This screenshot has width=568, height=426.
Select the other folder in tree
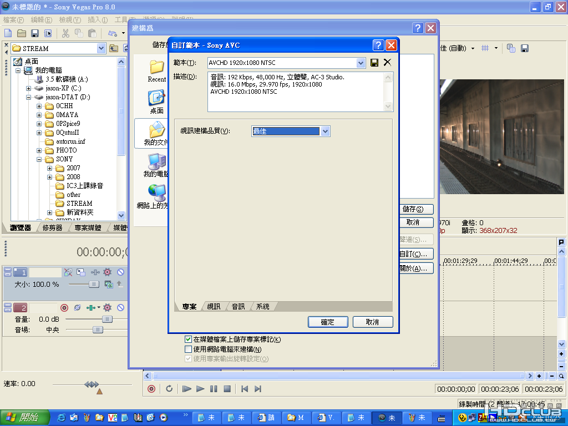[x=74, y=195]
